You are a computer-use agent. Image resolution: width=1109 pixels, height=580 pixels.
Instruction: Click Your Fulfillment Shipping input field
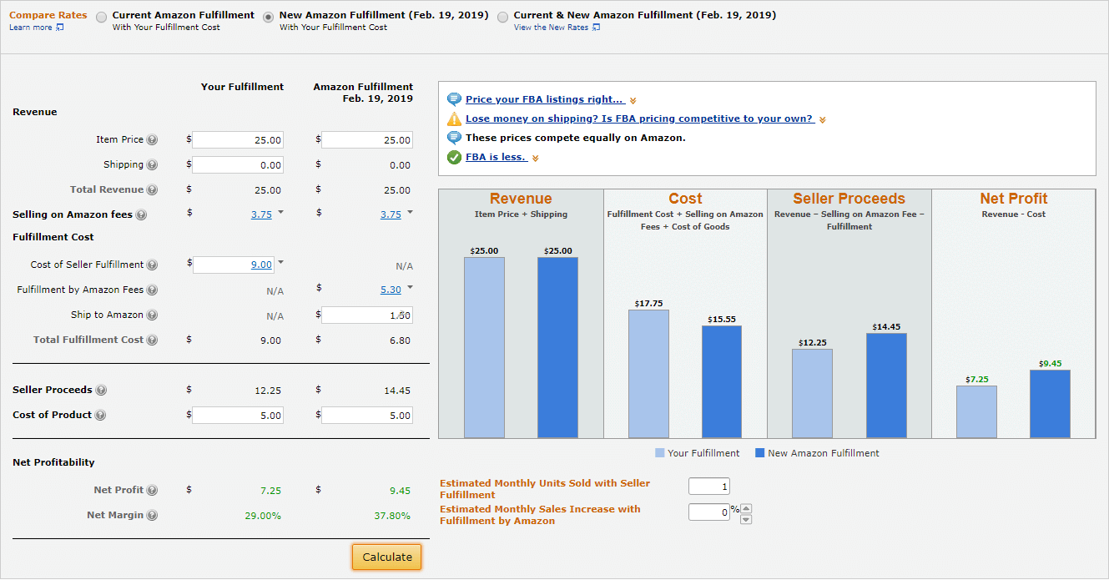[238, 165]
